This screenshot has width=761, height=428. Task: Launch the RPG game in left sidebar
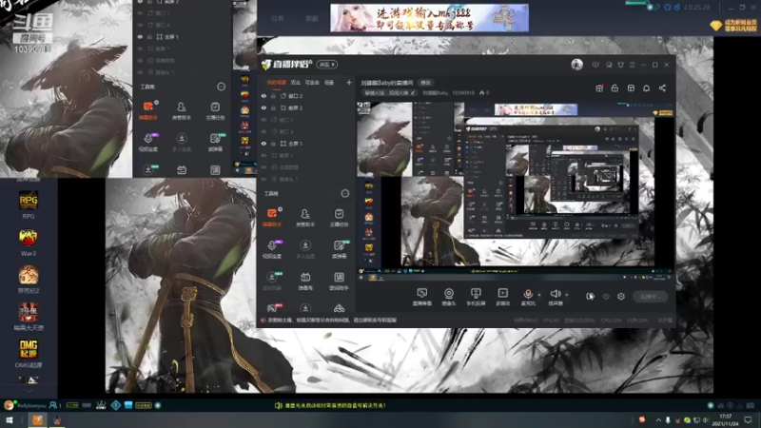[29, 204]
